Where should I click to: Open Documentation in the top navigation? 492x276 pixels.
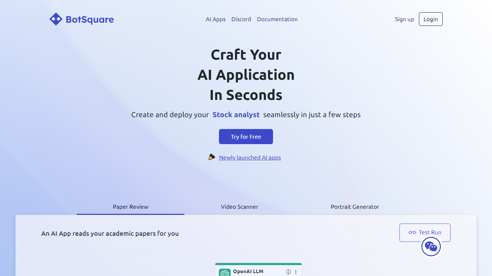pyautogui.click(x=277, y=19)
